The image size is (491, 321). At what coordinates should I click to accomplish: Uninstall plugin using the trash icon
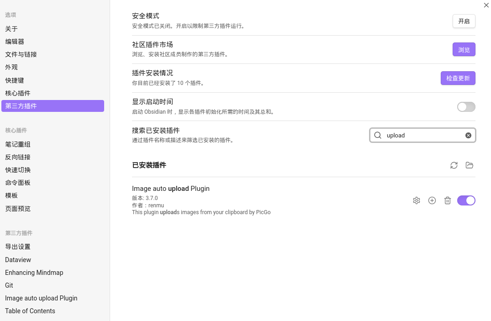click(x=448, y=200)
